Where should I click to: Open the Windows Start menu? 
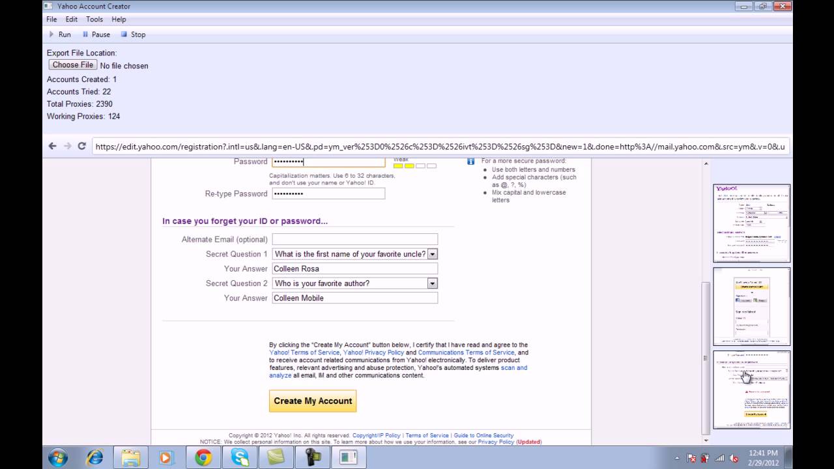click(x=58, y=457)
